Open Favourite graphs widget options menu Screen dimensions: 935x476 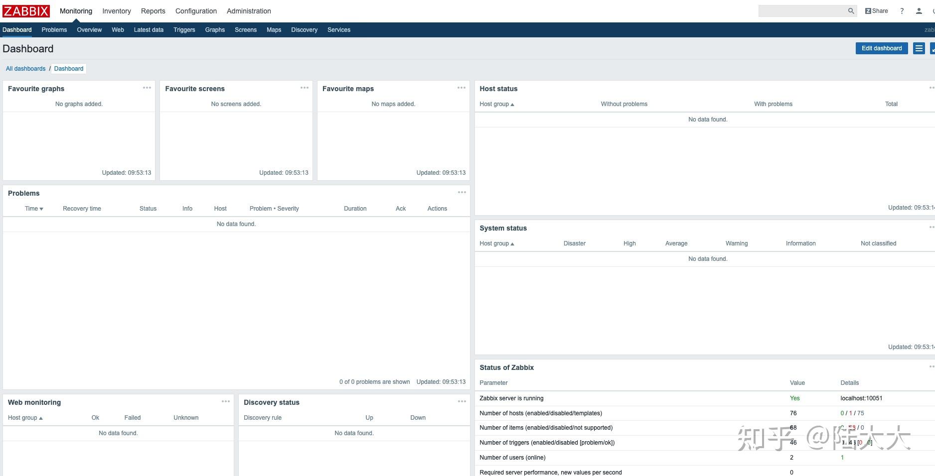pyautogui.click(x=147, y=88)
